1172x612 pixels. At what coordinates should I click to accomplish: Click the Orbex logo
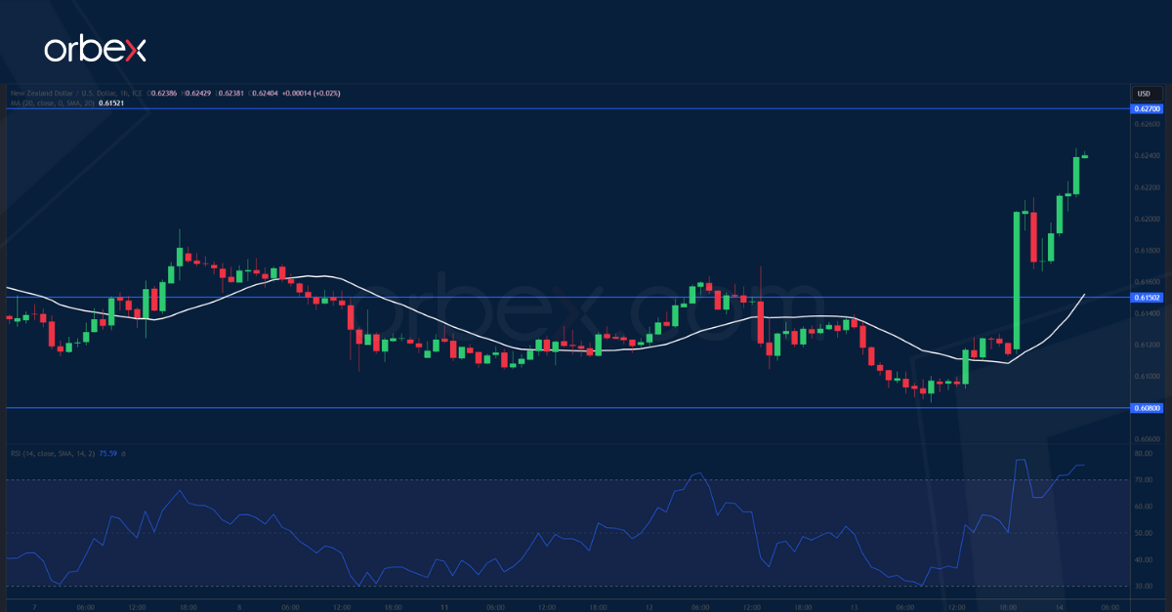click(x=94, y=49)
